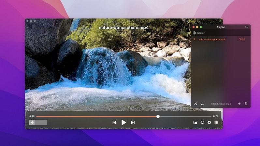Click the seek bar playhead knob
260x146 pixels.
[x=158, y=116]
